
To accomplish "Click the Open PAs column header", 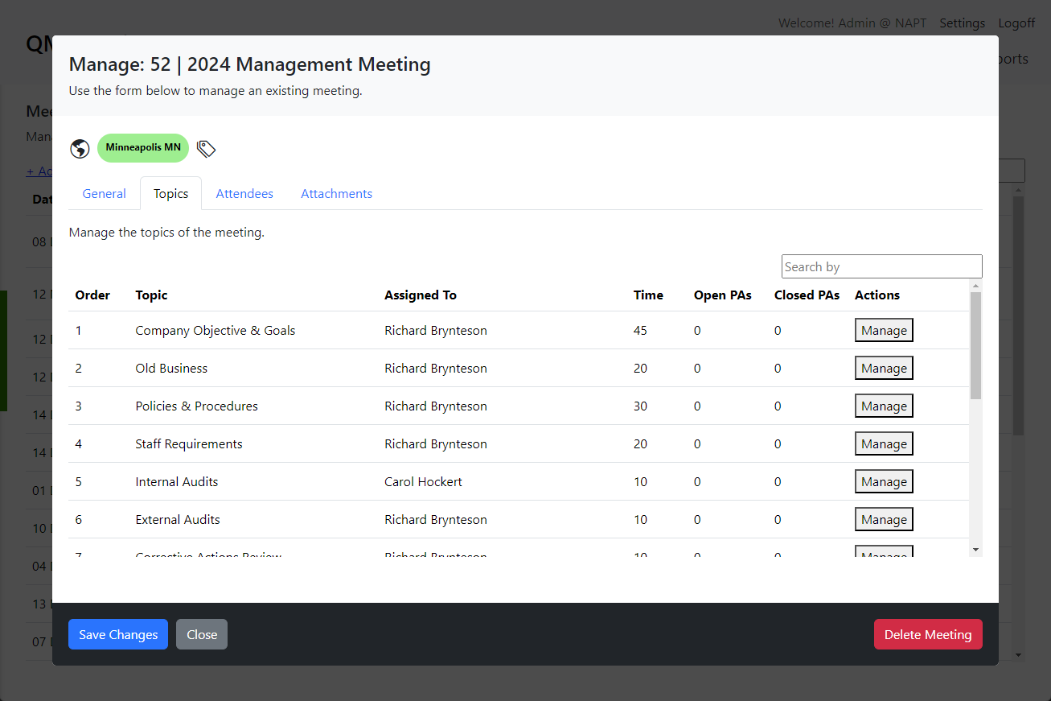I will 723,295.
